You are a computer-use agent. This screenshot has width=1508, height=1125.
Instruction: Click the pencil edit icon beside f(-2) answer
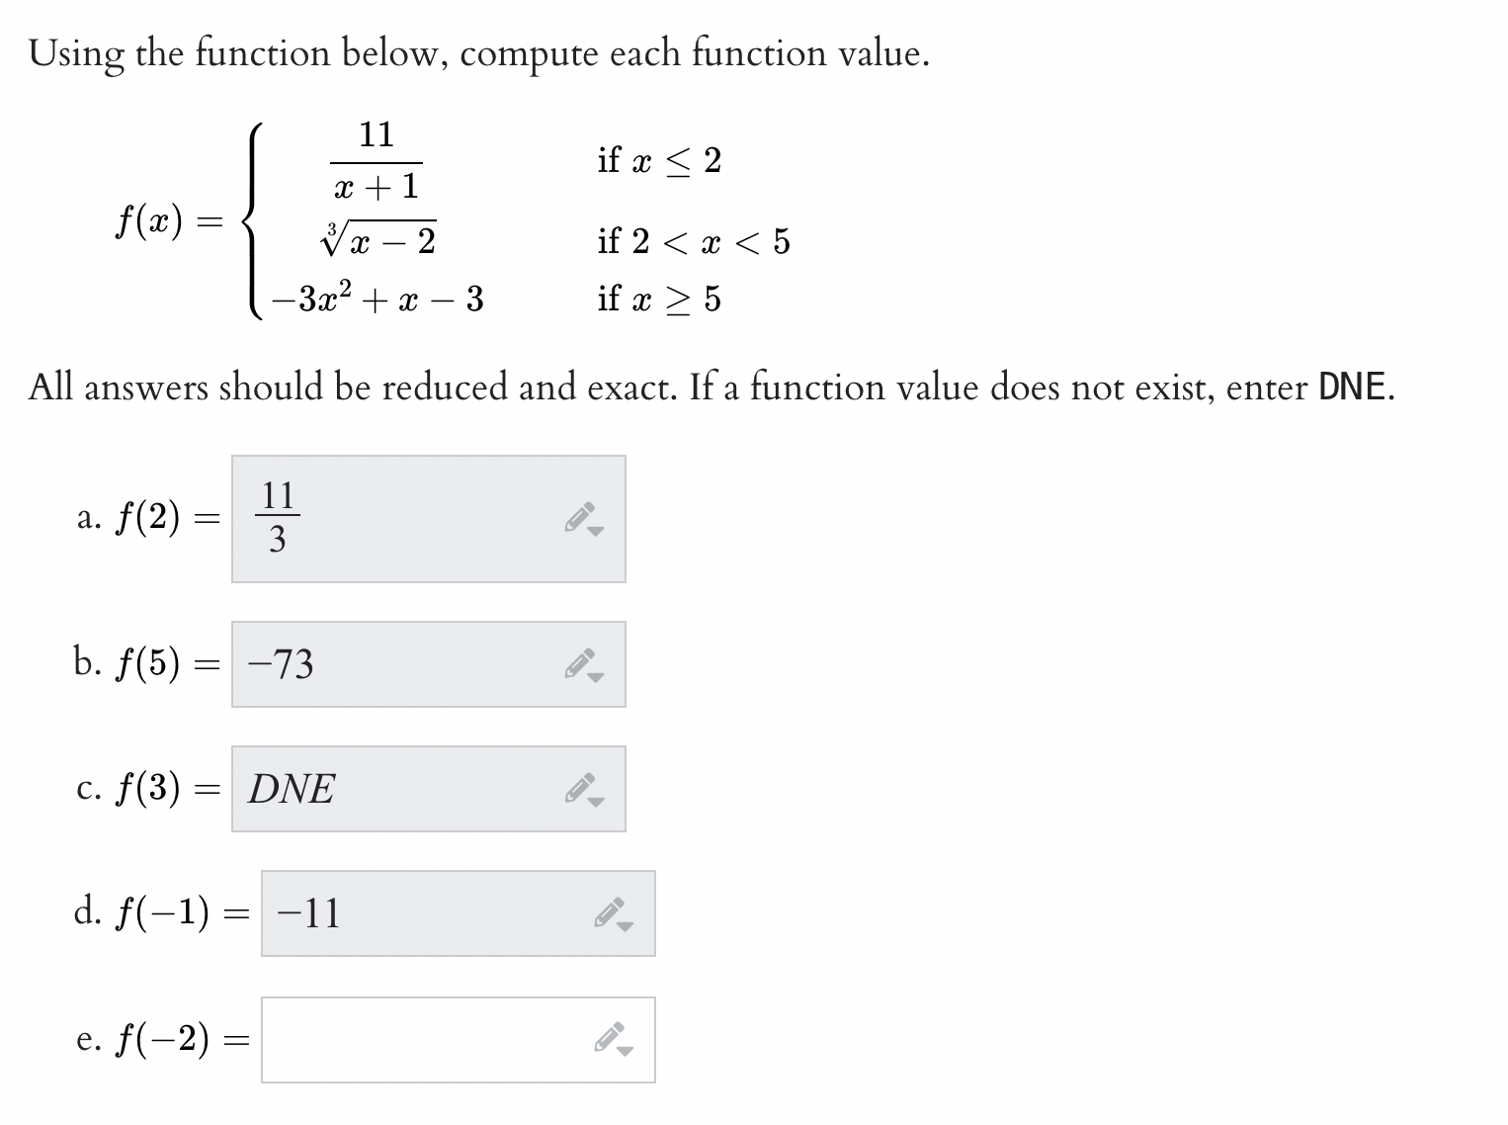[x=611, y=1037]
